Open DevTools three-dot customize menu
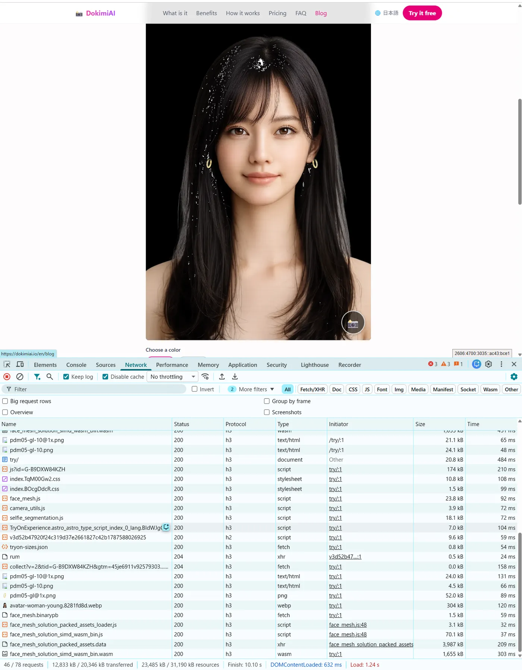522x670 pixels. (x=501, y=364)
